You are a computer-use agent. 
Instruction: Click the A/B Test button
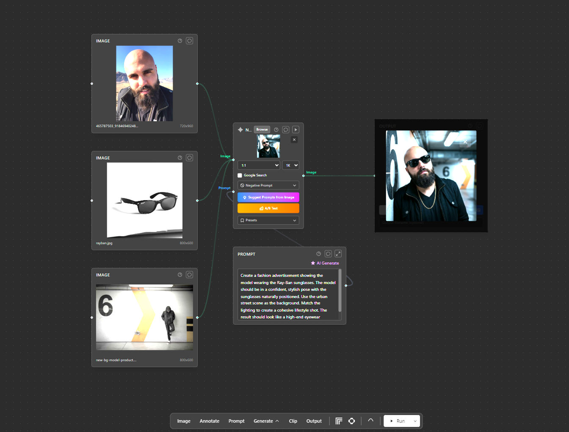pos(268,208)
